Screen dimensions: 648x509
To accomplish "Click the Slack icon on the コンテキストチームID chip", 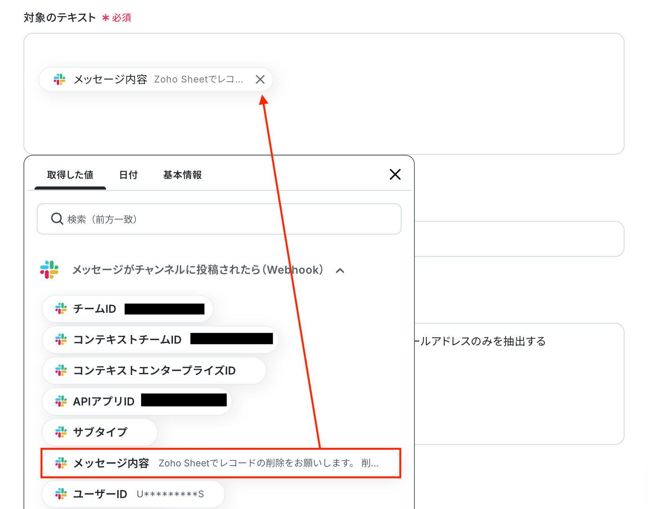I will (x=61, y=340).
